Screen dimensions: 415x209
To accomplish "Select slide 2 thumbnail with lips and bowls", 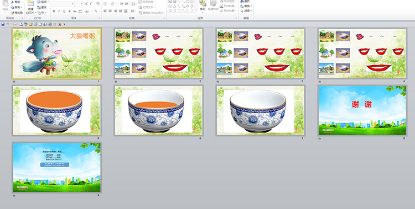I will [x=159, y=53].
